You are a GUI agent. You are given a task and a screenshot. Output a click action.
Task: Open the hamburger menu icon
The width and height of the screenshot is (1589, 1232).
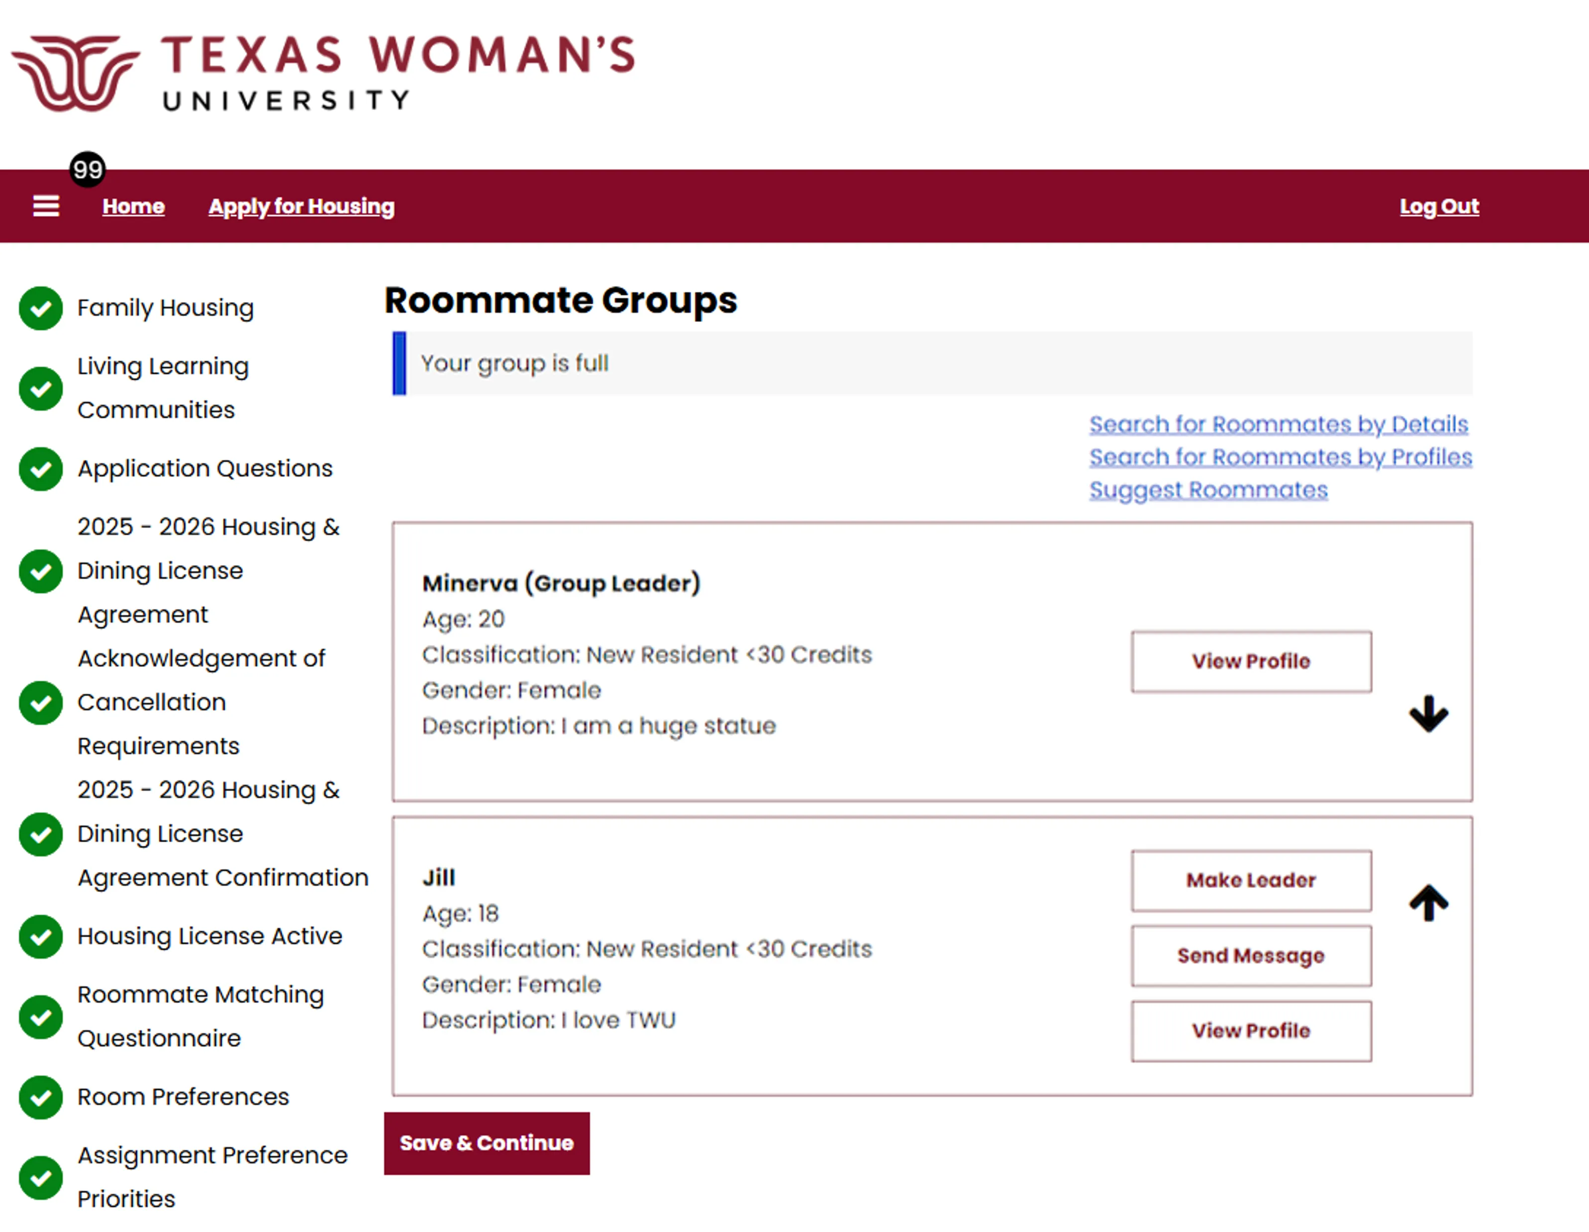[x=46, y=206]
